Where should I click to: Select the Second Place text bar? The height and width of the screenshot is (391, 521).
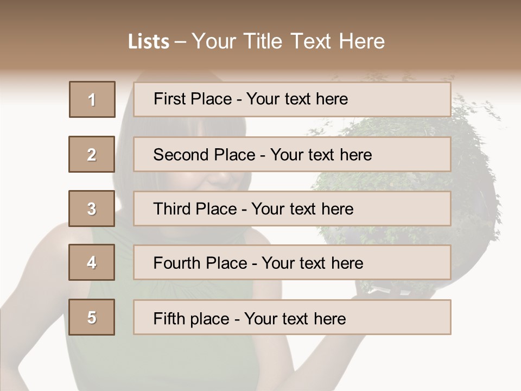pos(292,154)
